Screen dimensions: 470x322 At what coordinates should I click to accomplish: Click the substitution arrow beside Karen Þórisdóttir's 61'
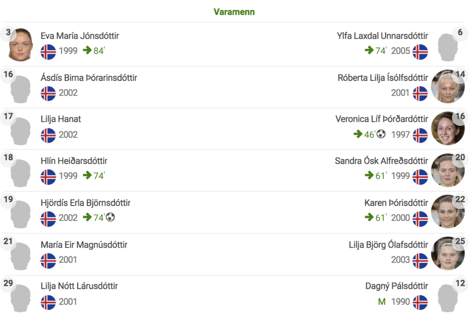tap(369, 217)
